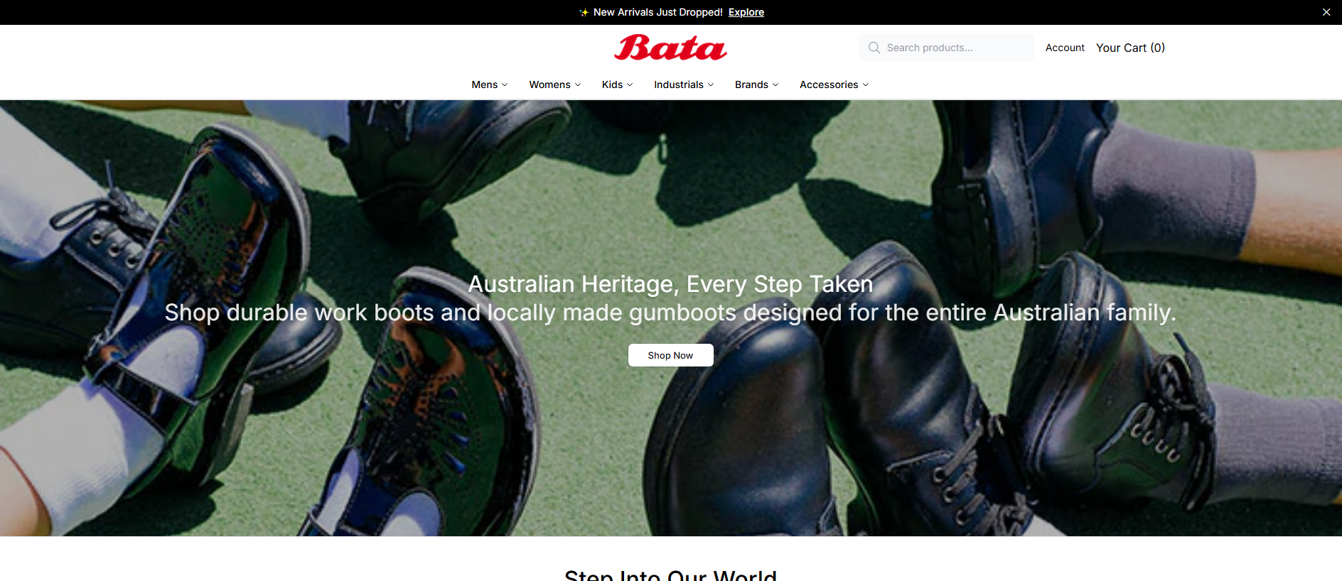Click the 'New Arrivals Just Dropped!' text
Viewport: 1342px width, 581px height.
(658, 12)
